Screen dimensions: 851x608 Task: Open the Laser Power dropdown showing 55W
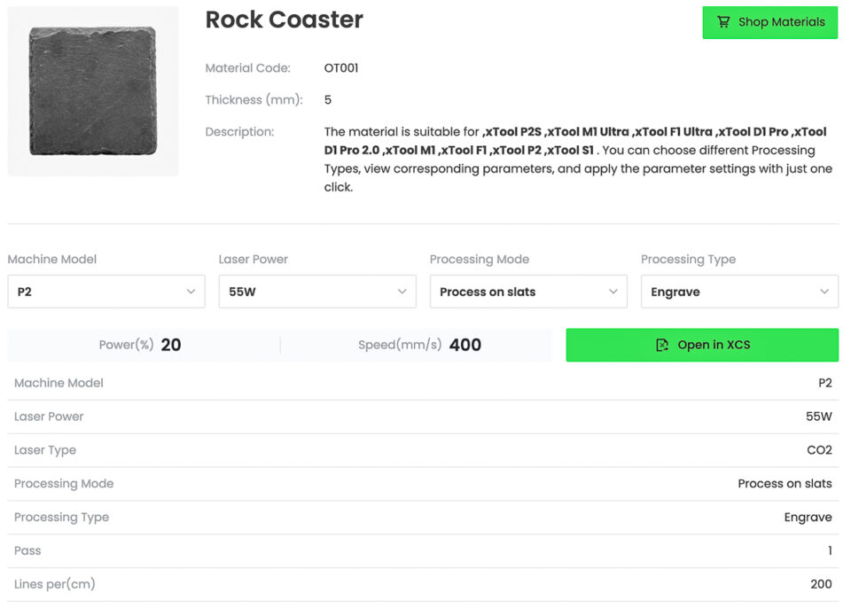point(316,292)
